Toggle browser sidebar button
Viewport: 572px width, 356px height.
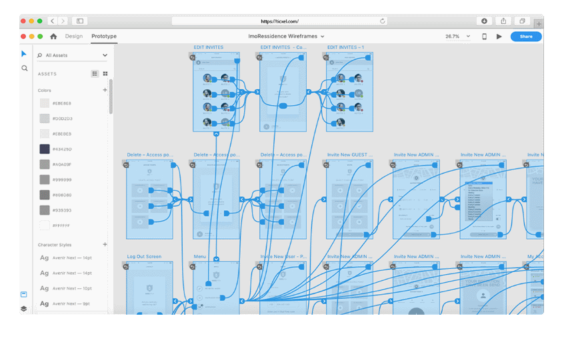(x=80, y=21)
